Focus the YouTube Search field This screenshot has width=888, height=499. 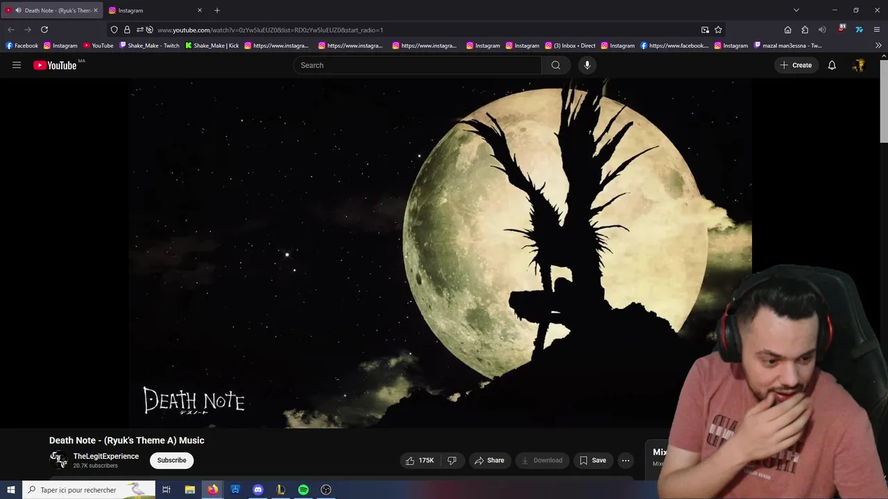pos(417,65)
